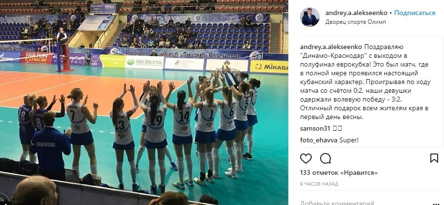Save post with the bookmark icon

pos(434,158)
